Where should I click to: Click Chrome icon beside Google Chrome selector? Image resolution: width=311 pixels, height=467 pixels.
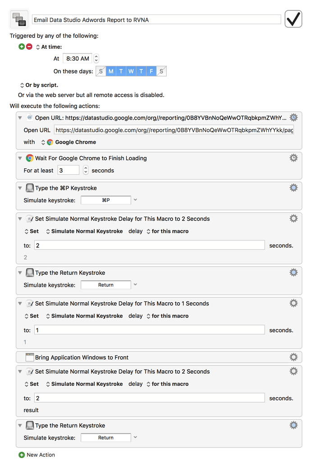50,142
